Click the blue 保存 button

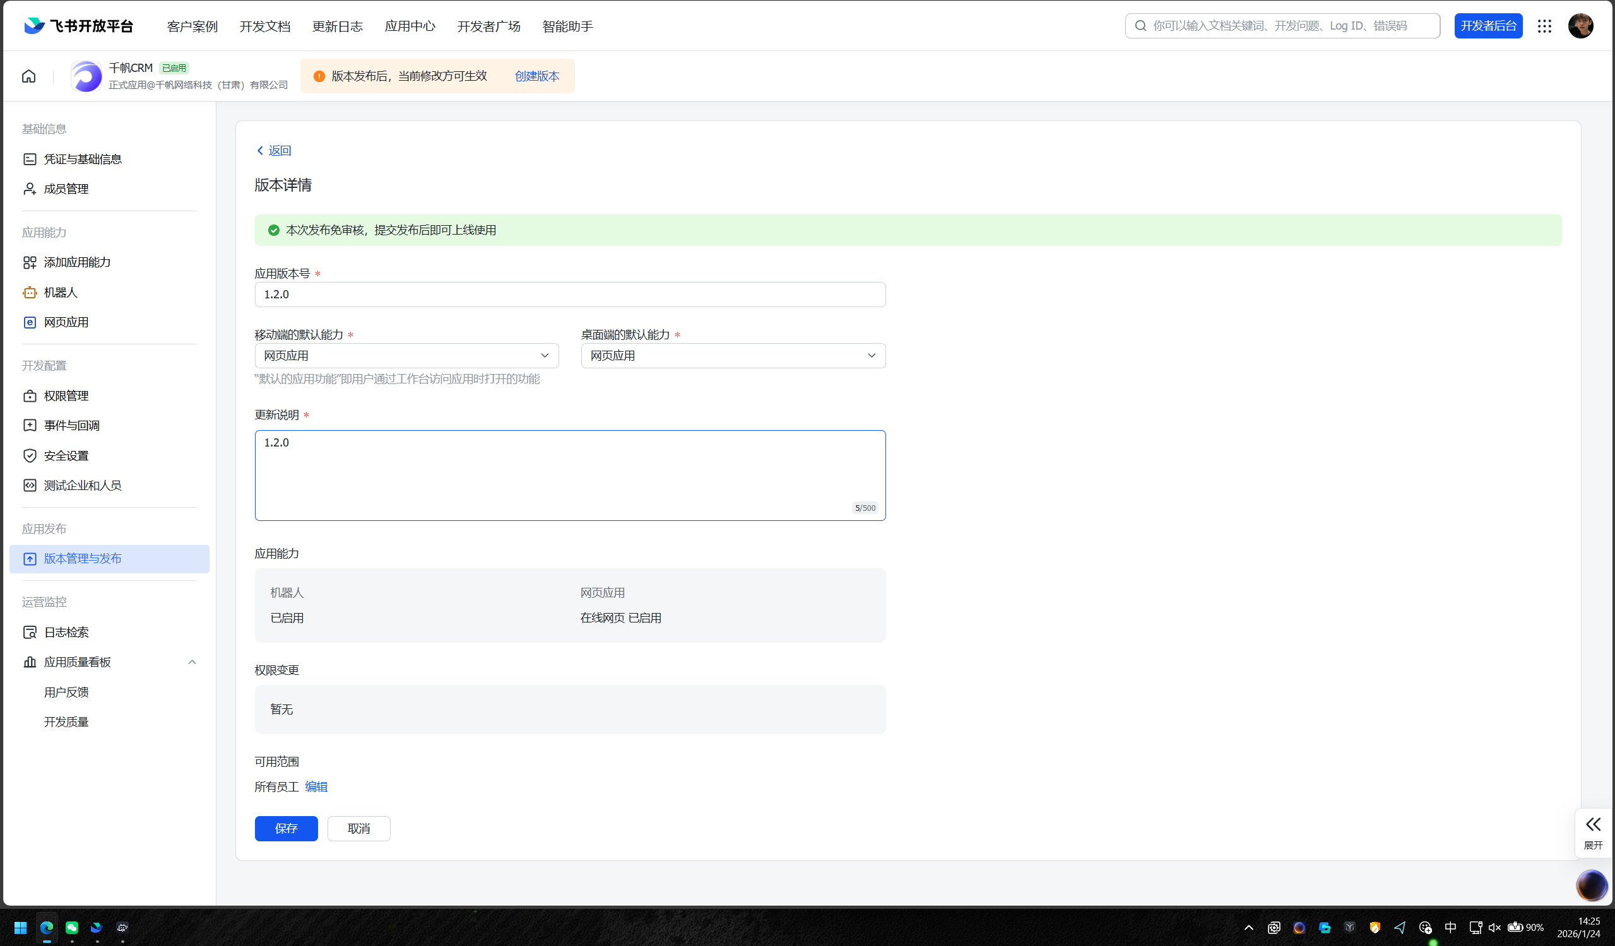(286, 828)
